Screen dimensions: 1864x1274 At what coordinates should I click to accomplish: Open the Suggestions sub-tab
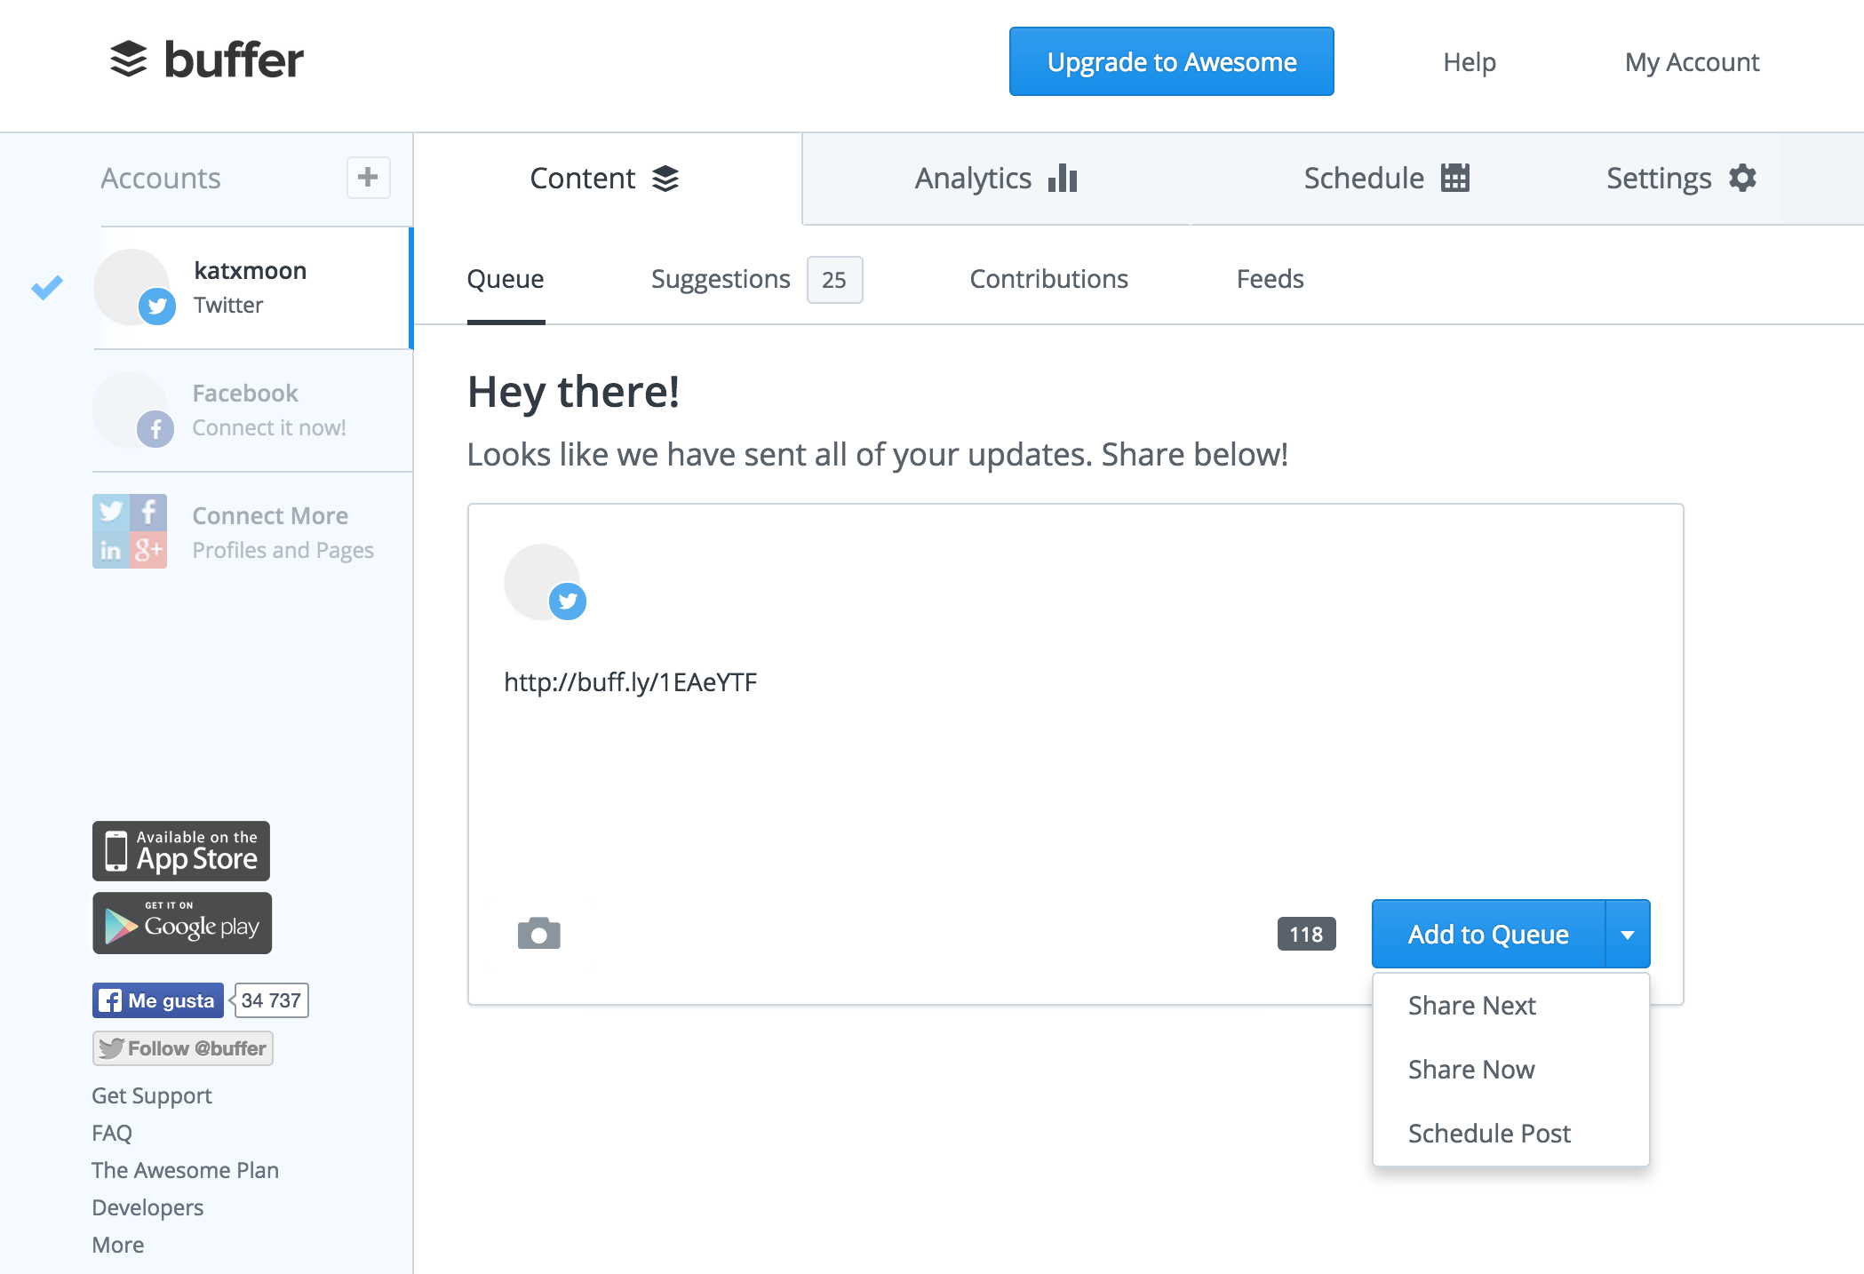(x=721, y=279)
